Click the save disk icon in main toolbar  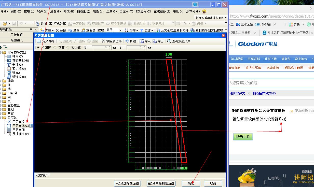pos(14,23)
